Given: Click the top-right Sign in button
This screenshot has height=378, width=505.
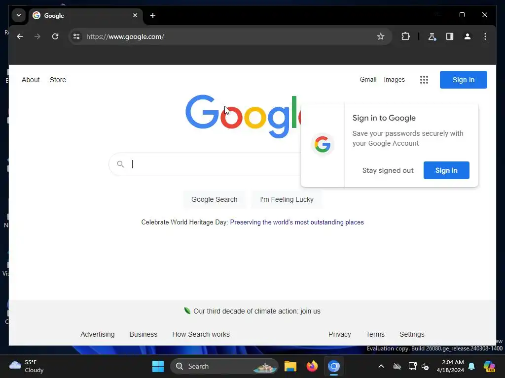Looking at the screenshot, I should tap(464, 80).
